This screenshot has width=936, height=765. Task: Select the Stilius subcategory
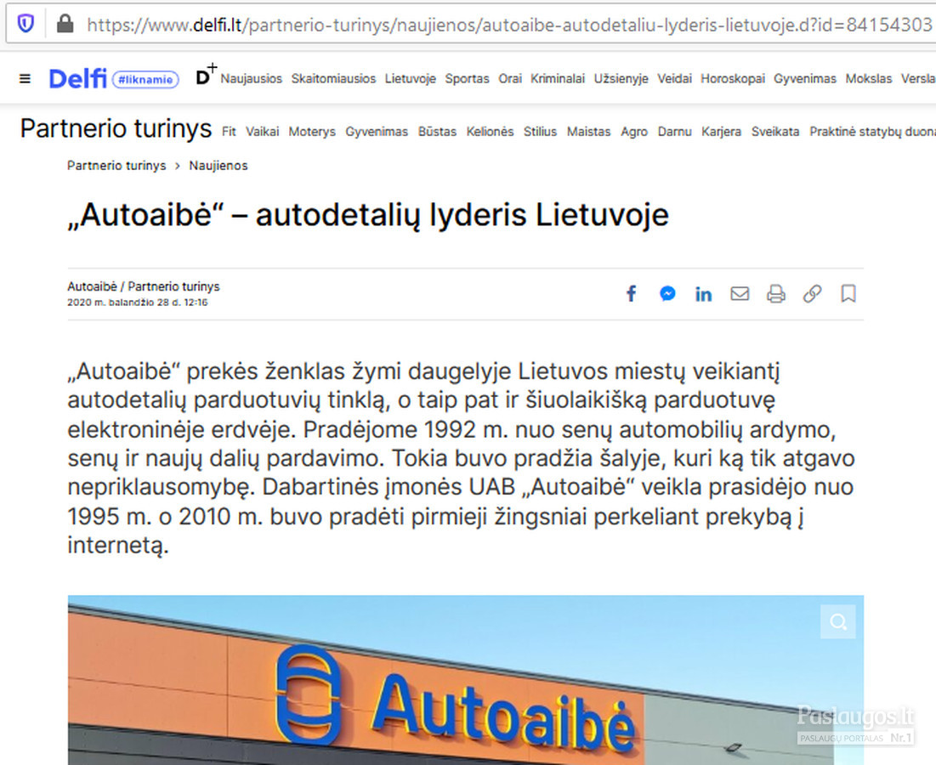coord(540,132)
